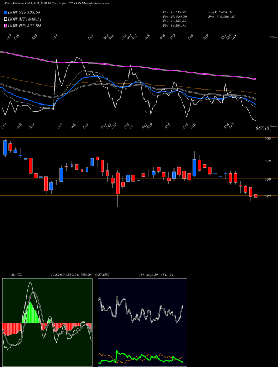Click the 579 price level label
The image size is (278, 367).
click(x=267, y=161)
